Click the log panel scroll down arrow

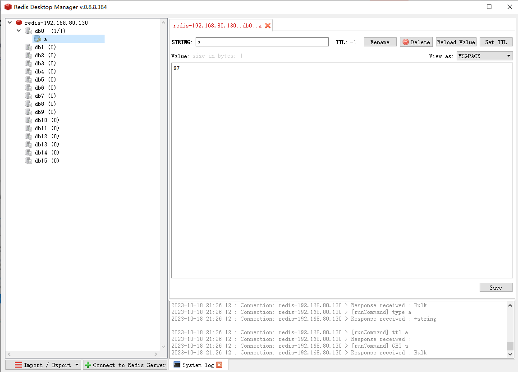pyautogui.click(x=510, y=354)
